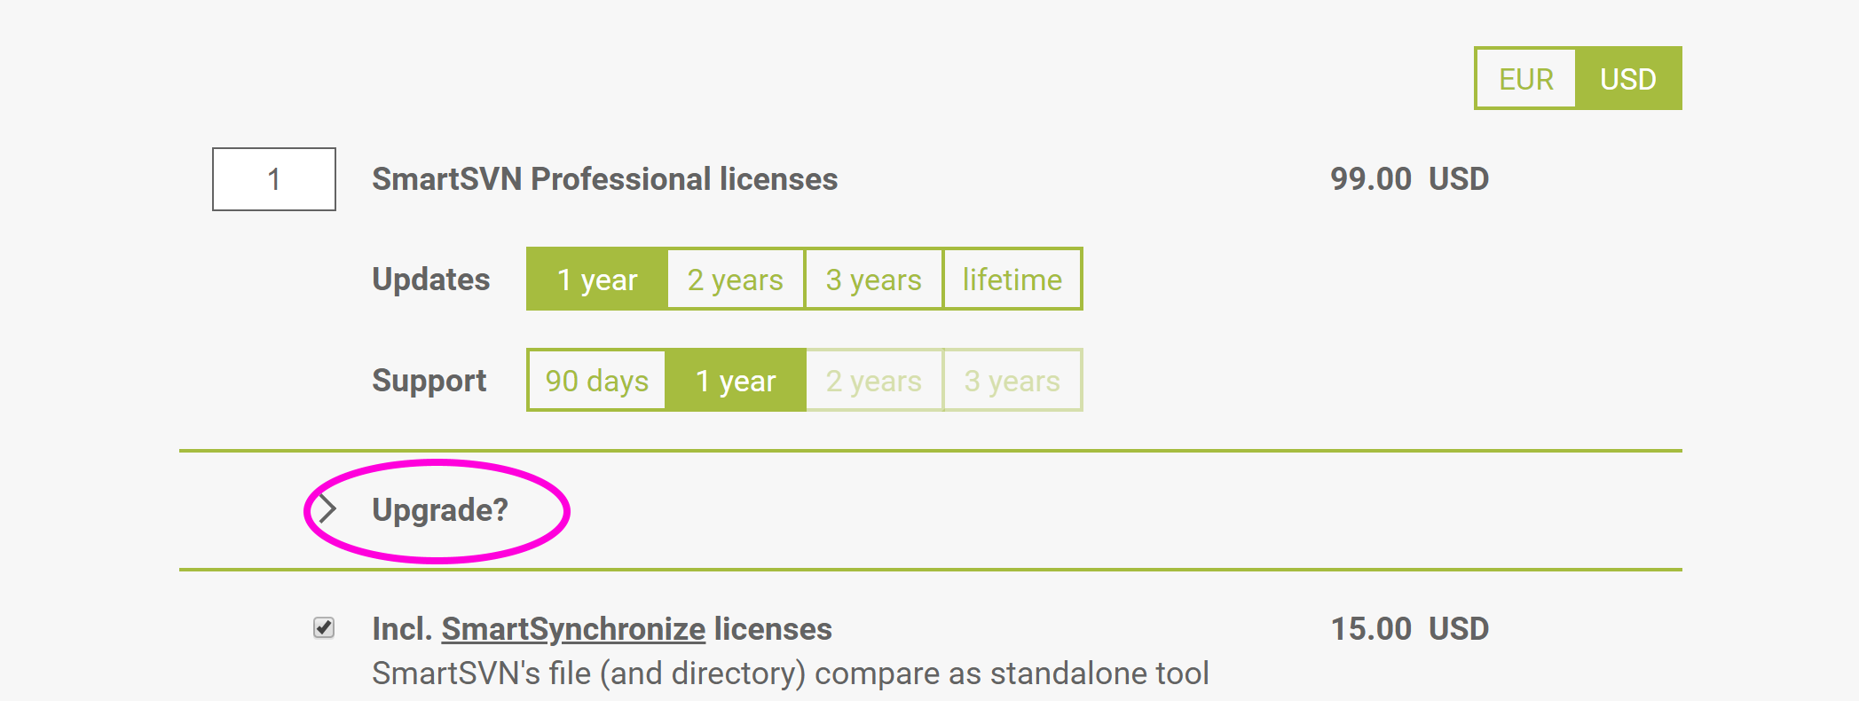Select USD as the currency
The image size is (1859, 701).
coord(1627,78)
